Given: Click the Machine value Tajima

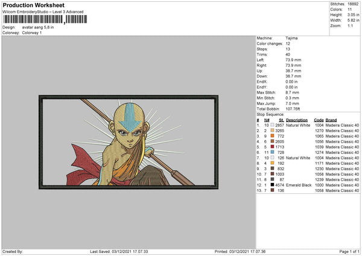Looking at the screenshot, I should (291, 38).
